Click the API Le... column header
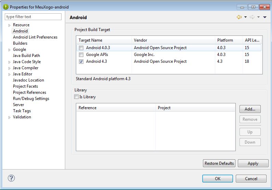The width and height of the screenshot is (272, 190). (252, 40)
